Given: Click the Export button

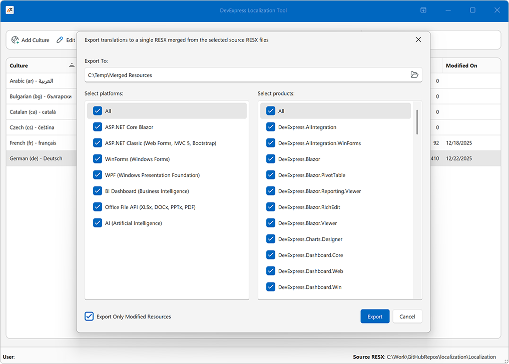Looking at the screenshot, I should coord(374,316).
